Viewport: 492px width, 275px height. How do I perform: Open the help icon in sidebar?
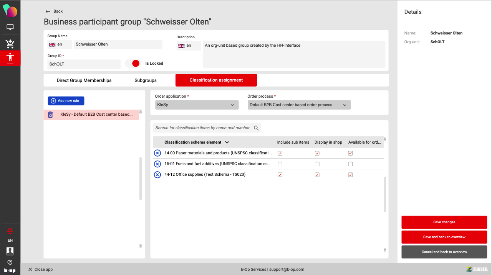10,262
